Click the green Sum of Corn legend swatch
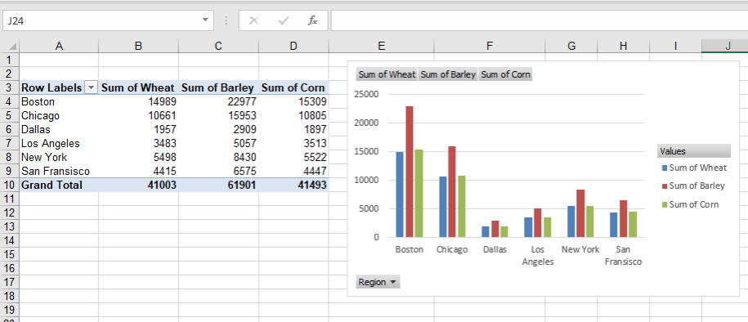The image size is (748, 322). click(x=665, y=204)
